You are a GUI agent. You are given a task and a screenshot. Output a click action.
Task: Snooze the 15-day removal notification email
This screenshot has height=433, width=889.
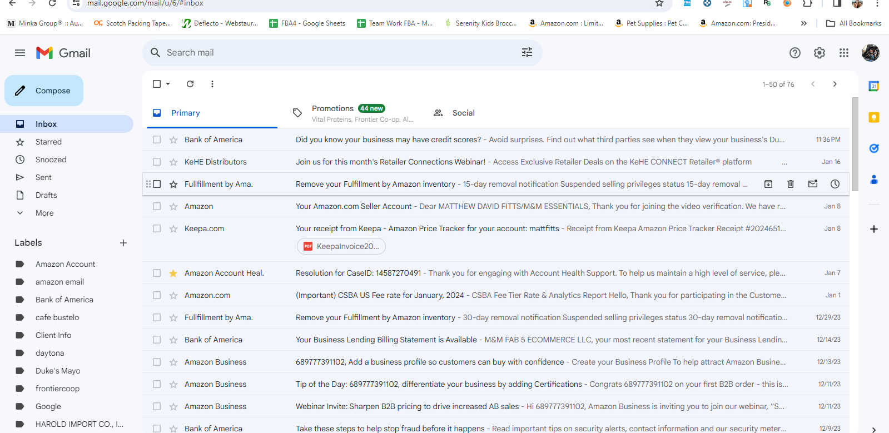(x=835, y=184)
